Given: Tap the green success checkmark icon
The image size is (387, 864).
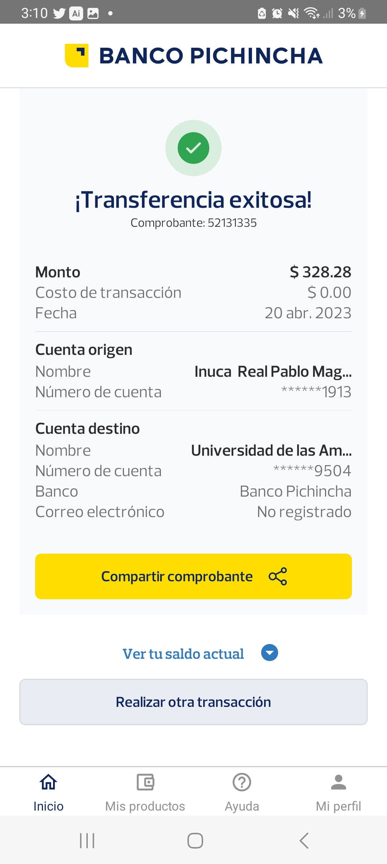Looking at the screenshot, I should [x=193, y=148].
